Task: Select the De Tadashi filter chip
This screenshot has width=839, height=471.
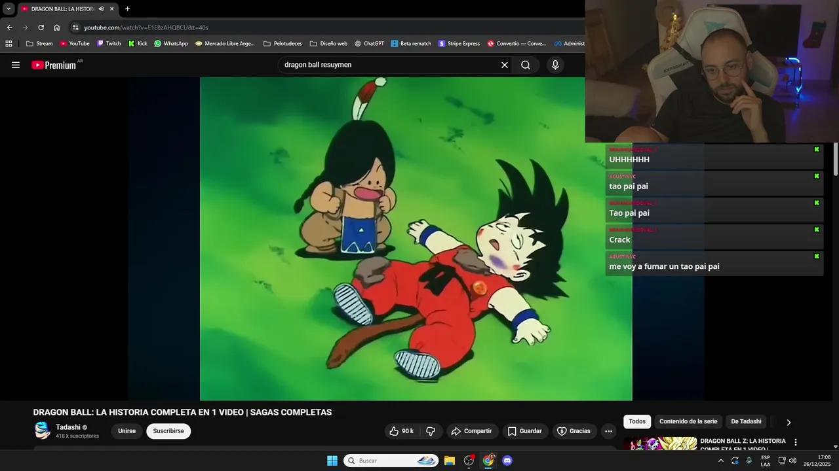Action: pyautogui.click(x=746, y=422)
